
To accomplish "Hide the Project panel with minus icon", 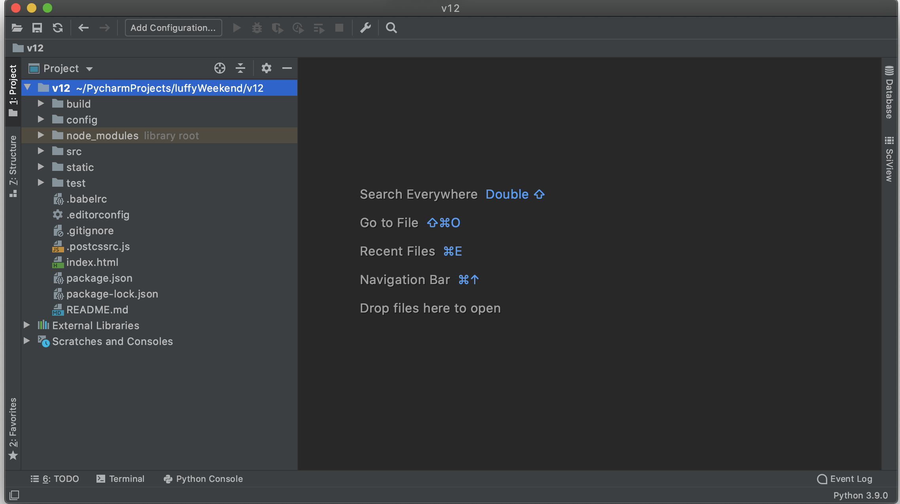I will tap(287, 68).
